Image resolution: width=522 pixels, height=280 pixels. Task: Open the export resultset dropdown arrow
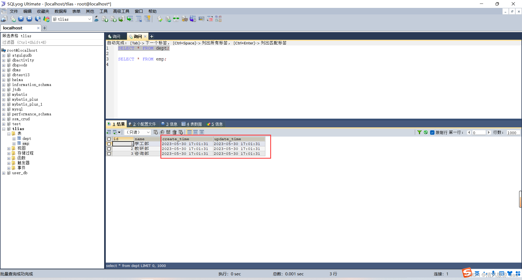click(x=119, y=132)
